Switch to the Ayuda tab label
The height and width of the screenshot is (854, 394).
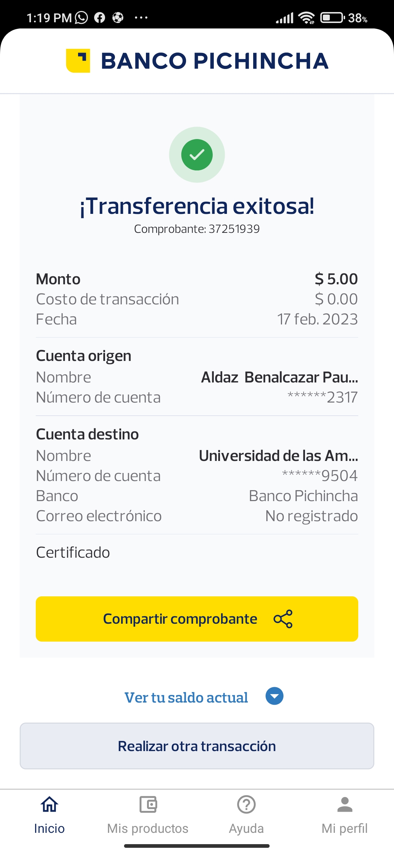tap(246, 828)
